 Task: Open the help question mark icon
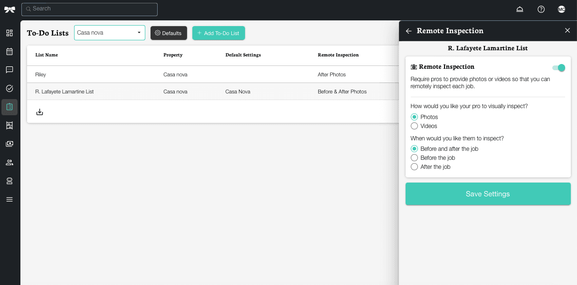coord(541,9)
